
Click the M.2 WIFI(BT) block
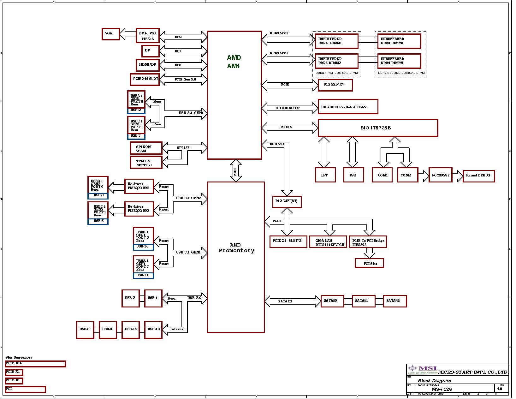point(287,201)
